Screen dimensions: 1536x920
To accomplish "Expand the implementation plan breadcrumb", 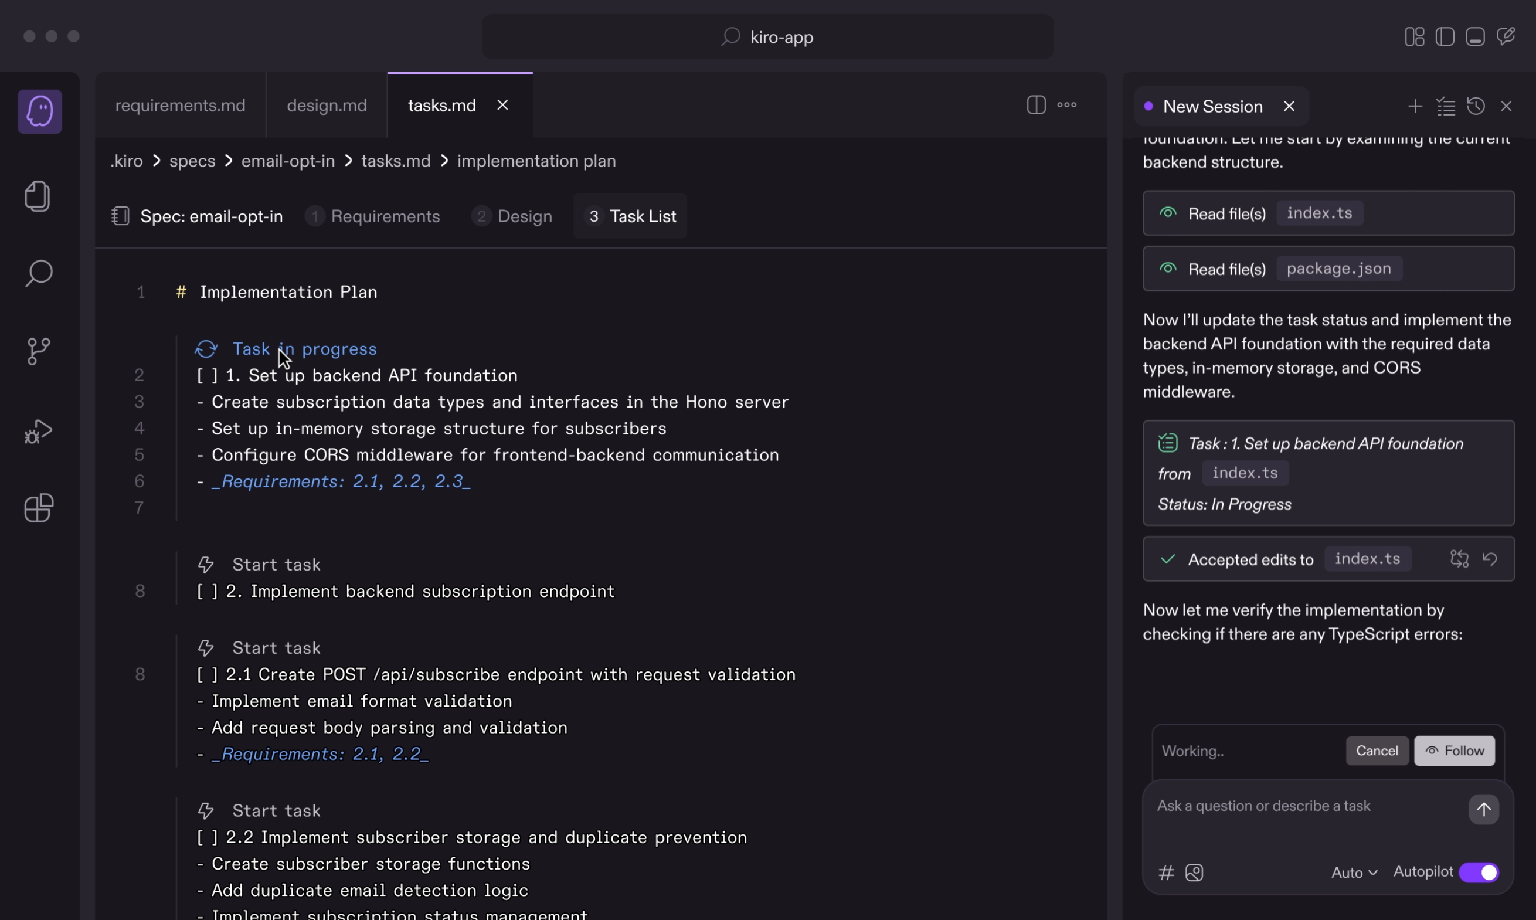I will (536, 161).
